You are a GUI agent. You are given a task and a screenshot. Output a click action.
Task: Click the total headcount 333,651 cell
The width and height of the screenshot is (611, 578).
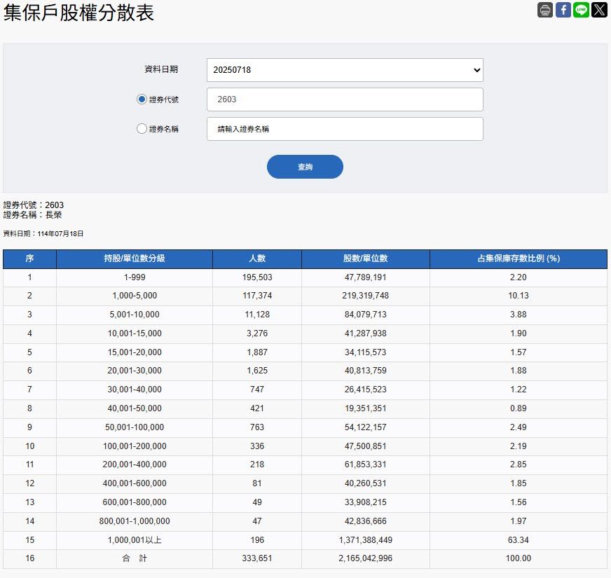(257, 558)
